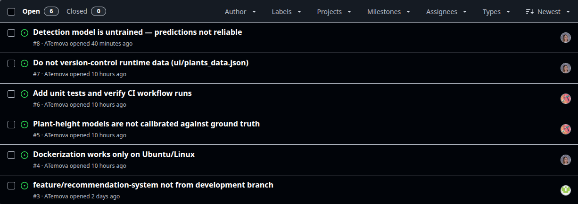Screen dimensions: 578x204
Task: Click open-issue icon beside runtime data issue
Action: coord(25,63)
